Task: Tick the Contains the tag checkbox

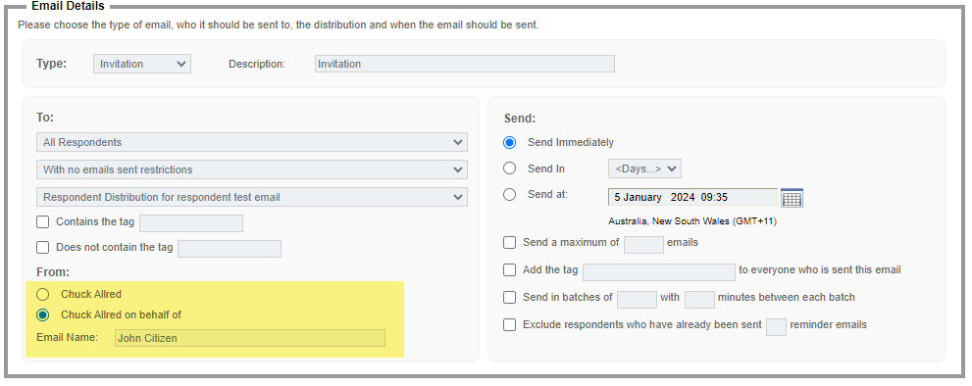Action: 43,221
